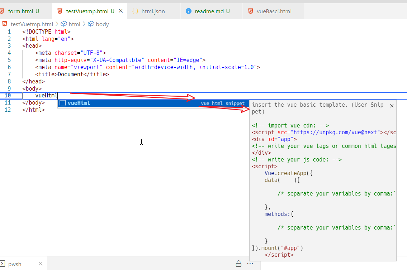The height and width of the screenshot is (270, 407).
Task: Click the snippet icon beside vueHtml suggestion
Action: (x=63, y=103)
